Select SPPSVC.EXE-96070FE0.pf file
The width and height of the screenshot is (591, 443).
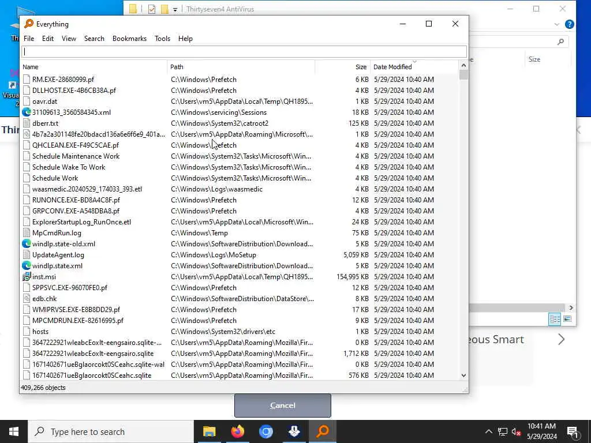(70, 287)
